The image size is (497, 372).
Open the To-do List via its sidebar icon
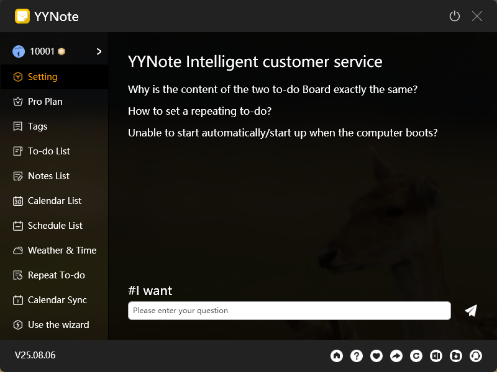coord(17,151)
